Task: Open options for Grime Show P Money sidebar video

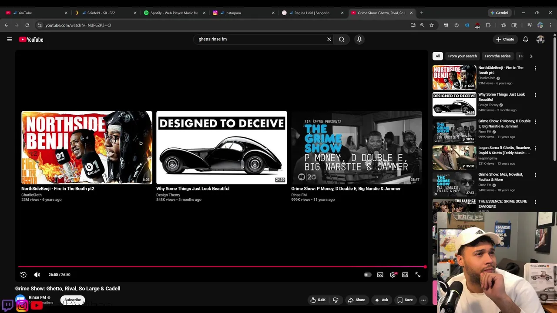Action: click(x=535, y=122)
